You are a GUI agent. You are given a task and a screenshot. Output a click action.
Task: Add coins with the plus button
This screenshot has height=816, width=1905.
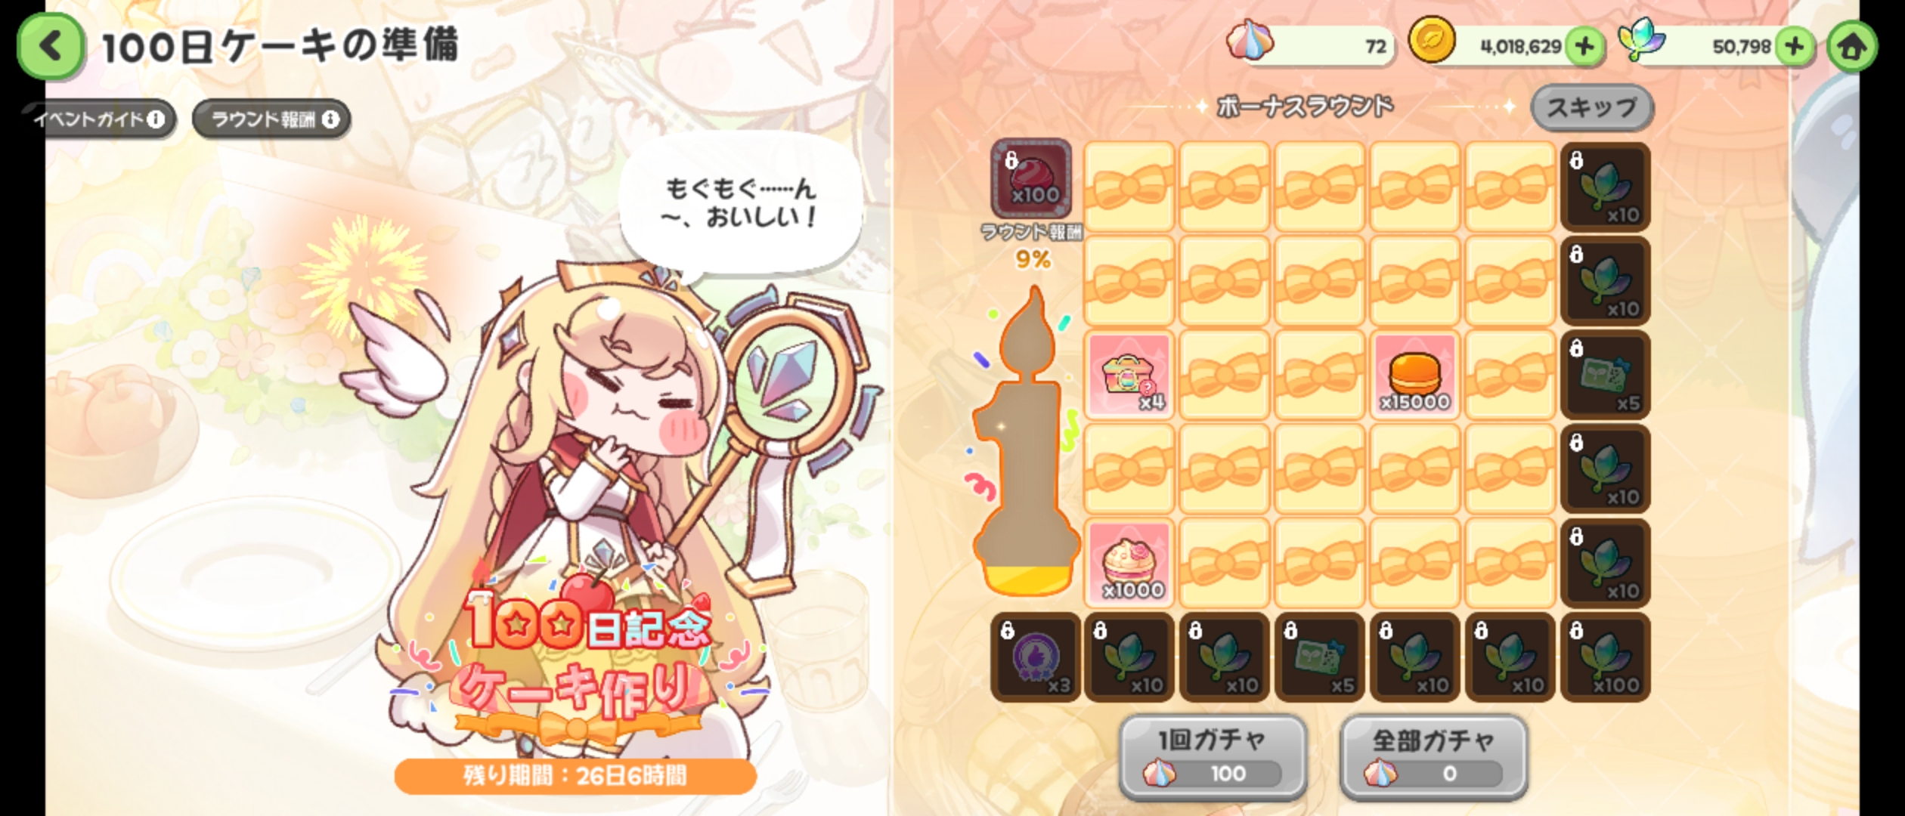pyautogui.click(x=1584, y=47)
